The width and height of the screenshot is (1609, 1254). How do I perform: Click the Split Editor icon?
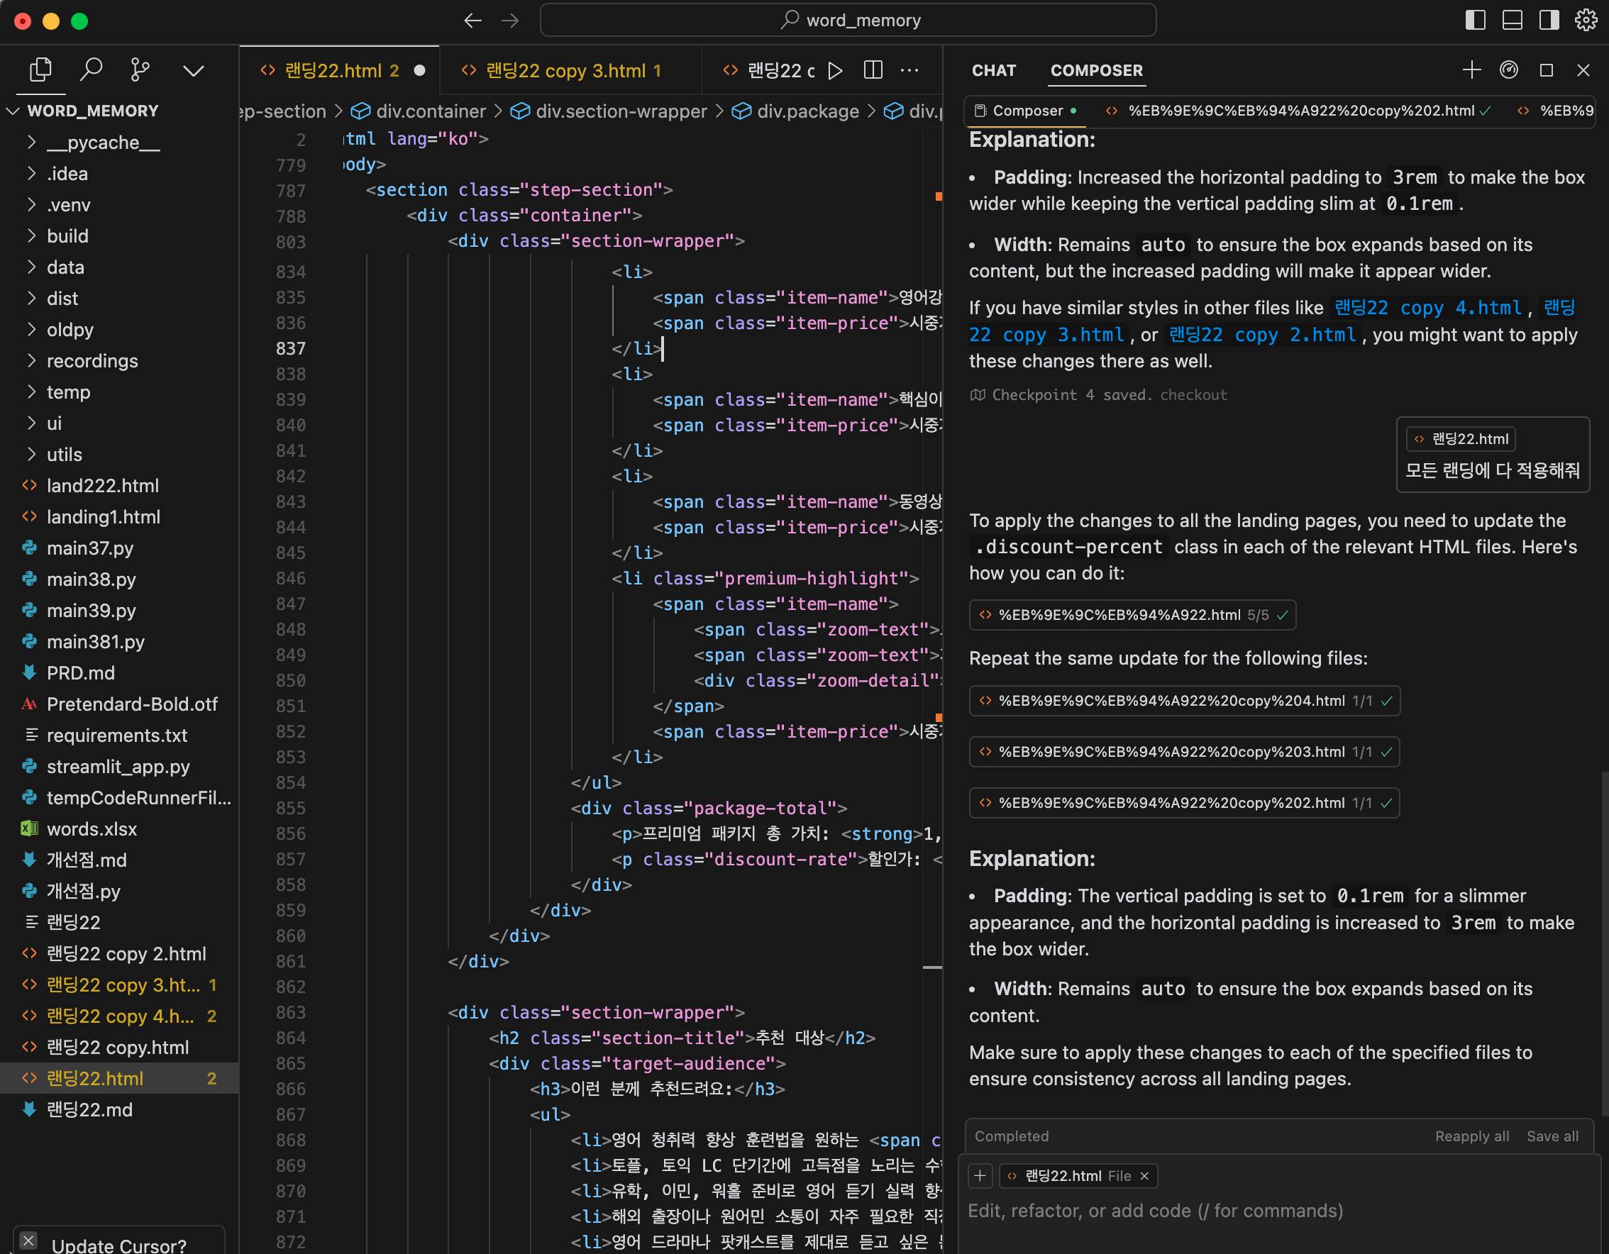click(x=873, y=71)
